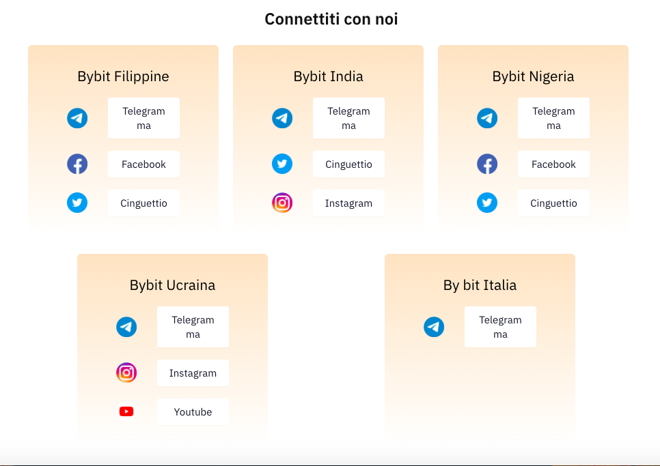
Task: Open Instagram button in Bybit Ucraina card
Action: pos(193,373)
